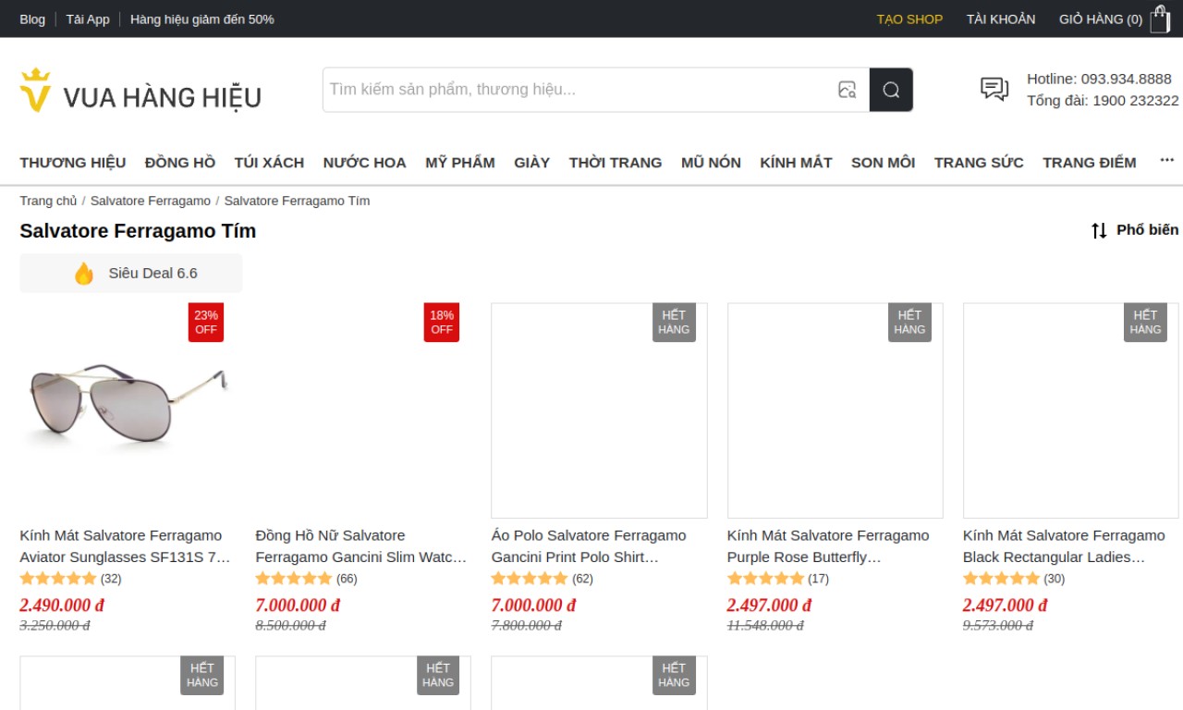Go to Salvatore Ferragamo breadcrumb
The width and height of the screenshot is (1183, 710).
[151, 201]
